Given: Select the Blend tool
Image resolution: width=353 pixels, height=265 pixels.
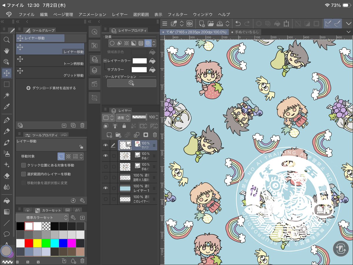Looking at the screenshot, I should coord(6,187).
